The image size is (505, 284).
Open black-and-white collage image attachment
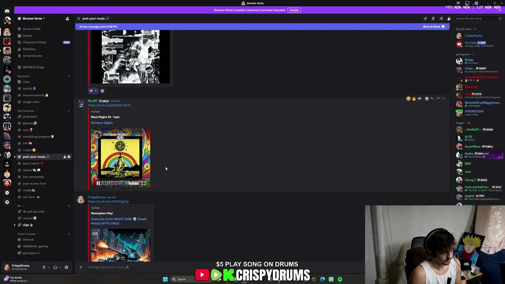click(131, 56)
